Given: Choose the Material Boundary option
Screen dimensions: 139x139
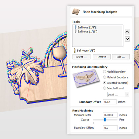Looking at the screenshot, I should pyautogui.click(x=105, y=77).
